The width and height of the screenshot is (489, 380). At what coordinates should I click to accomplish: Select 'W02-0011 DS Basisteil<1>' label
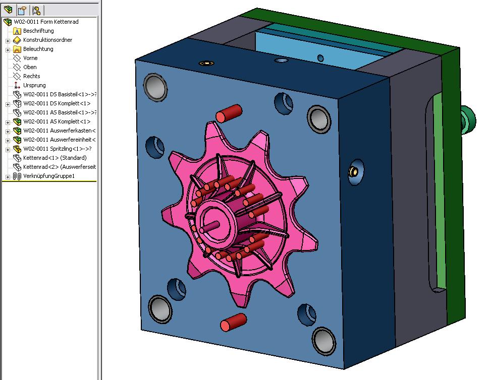pyautogui.click(x=60, y=94)
